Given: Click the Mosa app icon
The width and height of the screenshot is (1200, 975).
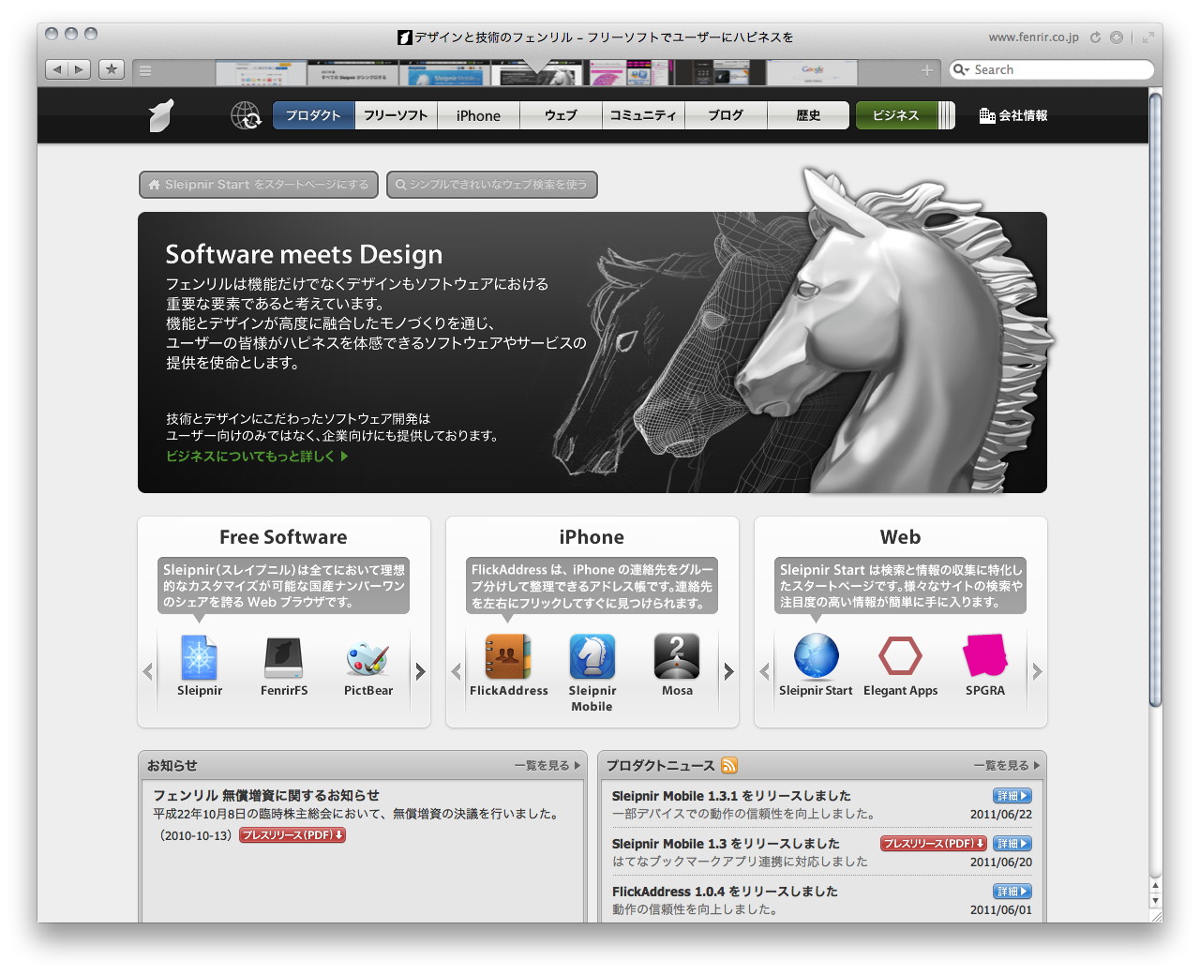Looking at the screenshot, I should point(676,657).
